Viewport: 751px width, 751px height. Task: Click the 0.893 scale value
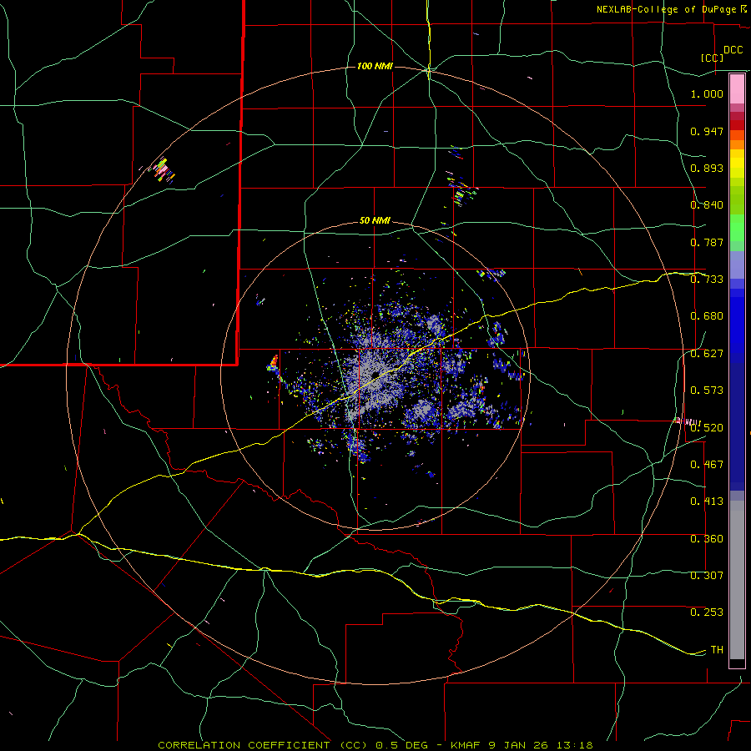pos(707,168)
